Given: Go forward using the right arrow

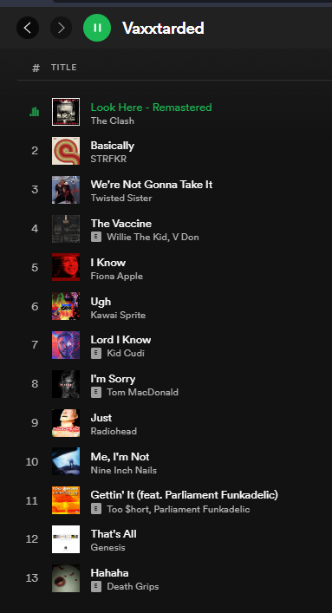Looking at the screenshot, I should pyautogui.click(x=61, y=28).
